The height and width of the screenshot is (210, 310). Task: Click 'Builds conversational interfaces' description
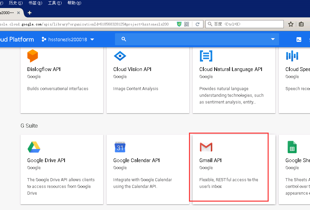pyautogui.click(x=58, y=89)
